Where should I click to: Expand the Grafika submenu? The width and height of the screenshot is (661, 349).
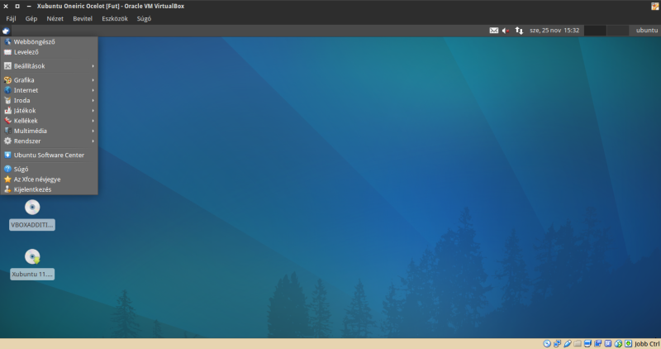50,79
